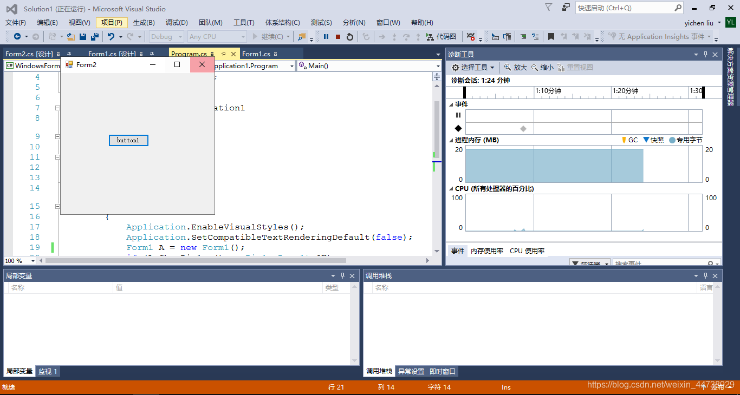
Task: Switch to Form2.cs [设计] tab
Action: [29, 54]
